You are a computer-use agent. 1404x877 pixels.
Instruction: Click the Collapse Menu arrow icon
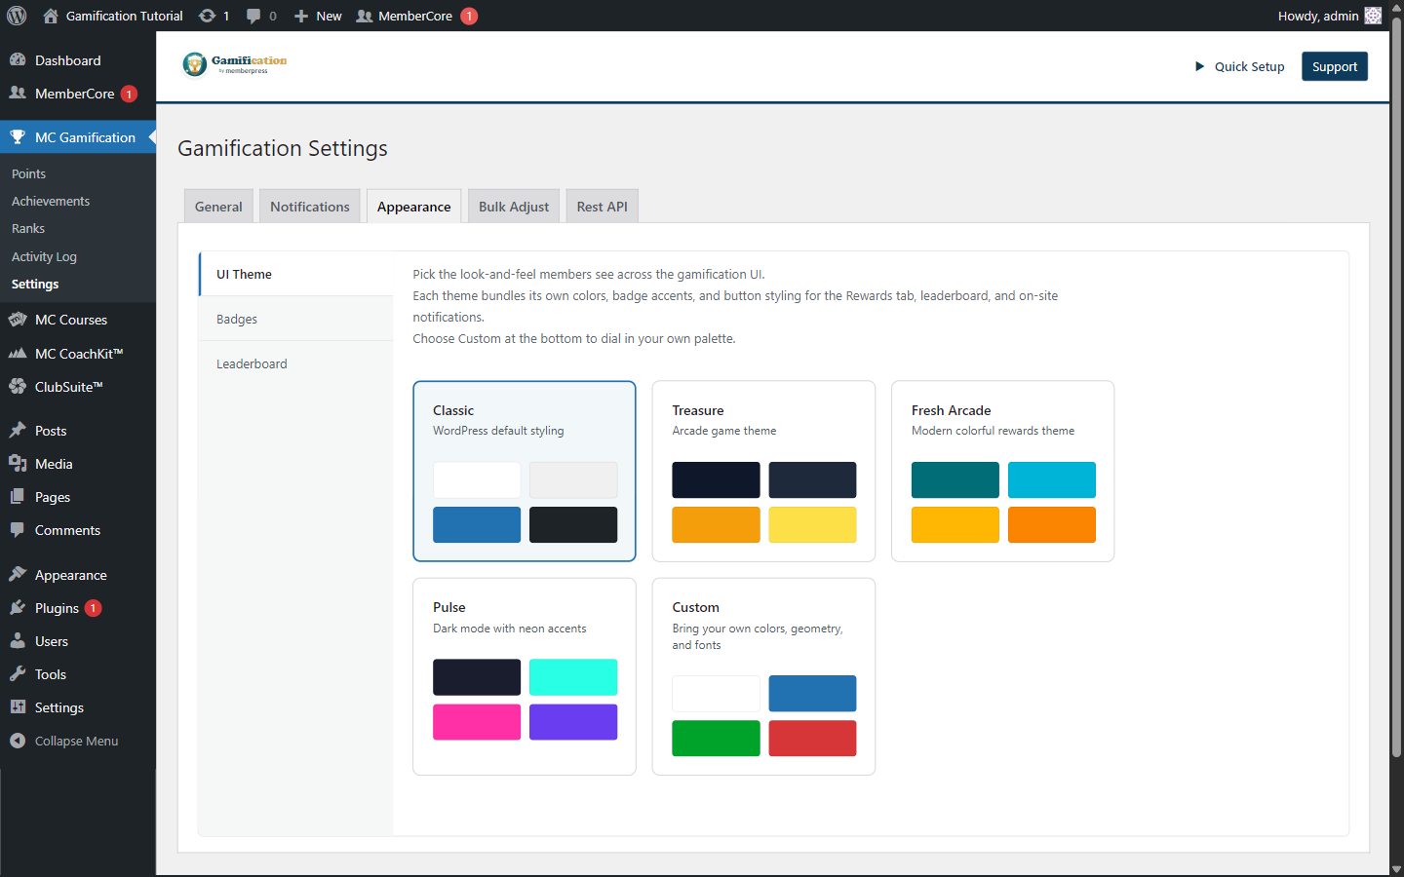pyautogui.click(x=18, y=741)
